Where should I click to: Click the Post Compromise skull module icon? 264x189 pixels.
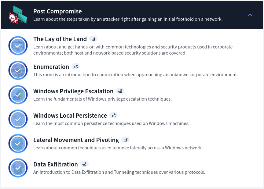pos(18,15)
